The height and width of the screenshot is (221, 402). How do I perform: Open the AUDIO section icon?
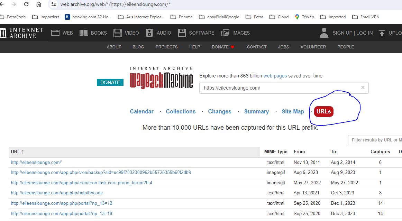point(149,33)
